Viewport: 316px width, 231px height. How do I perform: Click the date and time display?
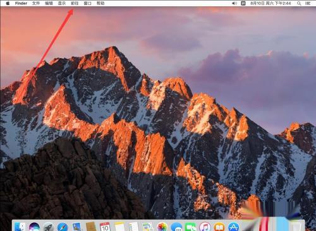pos(270,3)
